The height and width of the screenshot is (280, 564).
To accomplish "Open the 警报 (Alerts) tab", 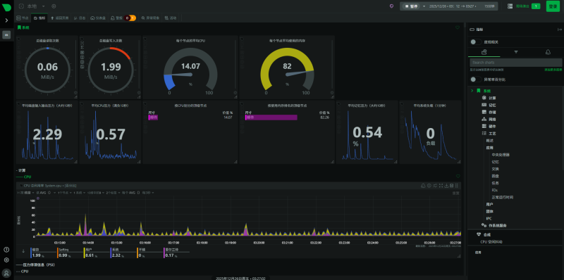I will [x=116, y=18].
